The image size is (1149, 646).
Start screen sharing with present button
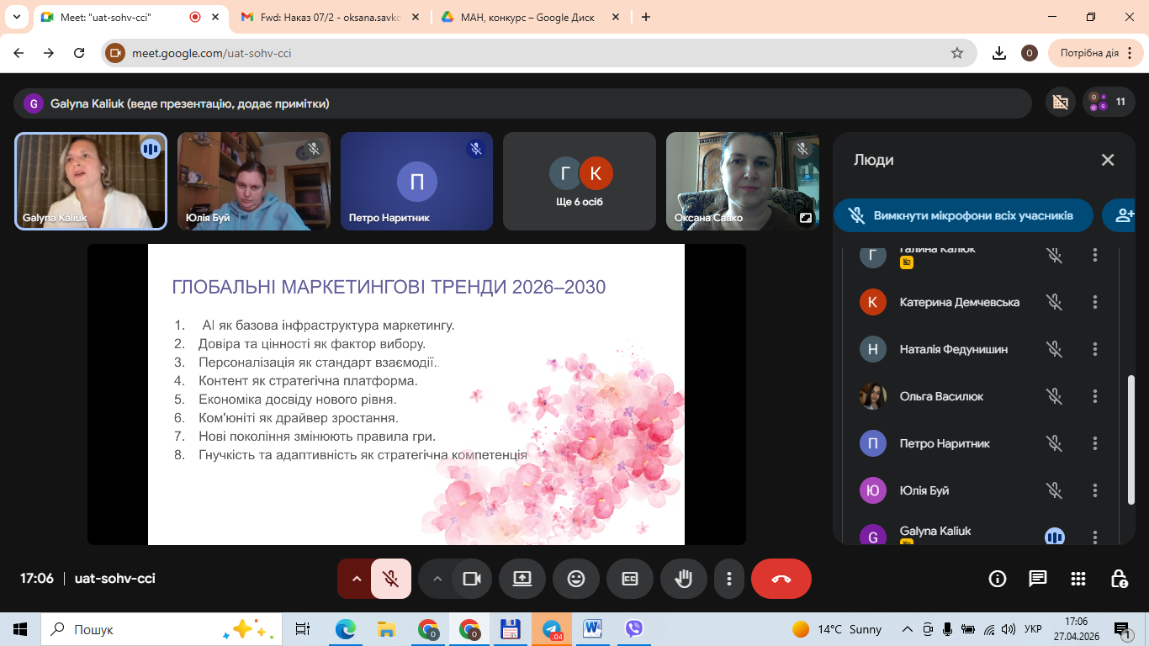tap(522, 579)
